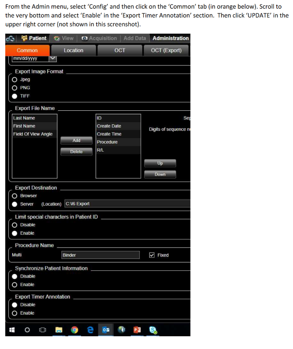The width and height of the screenshot is (293, 349).
Task: Open Task View from the taskbar
Action: click(43, 330)
